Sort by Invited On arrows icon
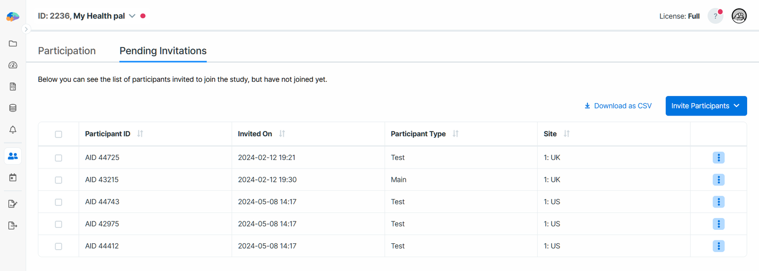Screen dimensions: 759x271 tap(282, 134)
